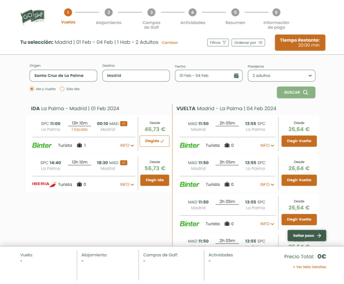Click the Origen input field
Image resolution: width=344 pixels, height=284 pixels.
click(x=63, y=76)
